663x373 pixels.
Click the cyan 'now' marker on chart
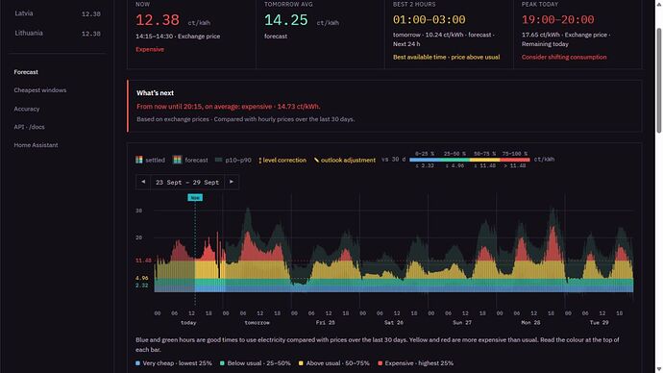click(x=195, y=197)
